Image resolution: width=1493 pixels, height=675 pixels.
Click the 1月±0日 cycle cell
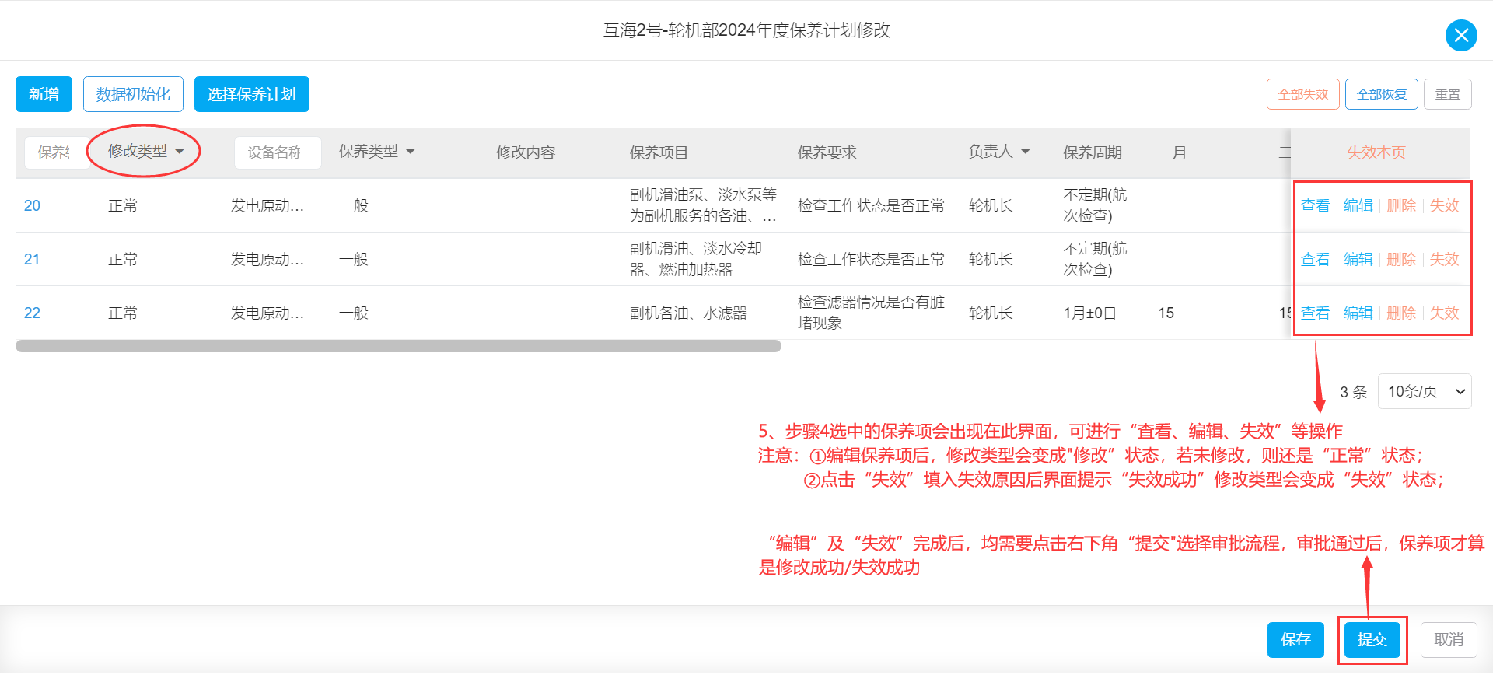(x=1089, y=313)
